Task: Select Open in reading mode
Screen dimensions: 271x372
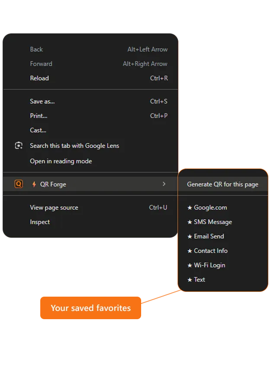Action: 90,161
